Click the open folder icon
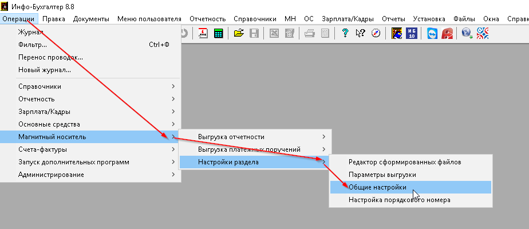 [239, 33]
